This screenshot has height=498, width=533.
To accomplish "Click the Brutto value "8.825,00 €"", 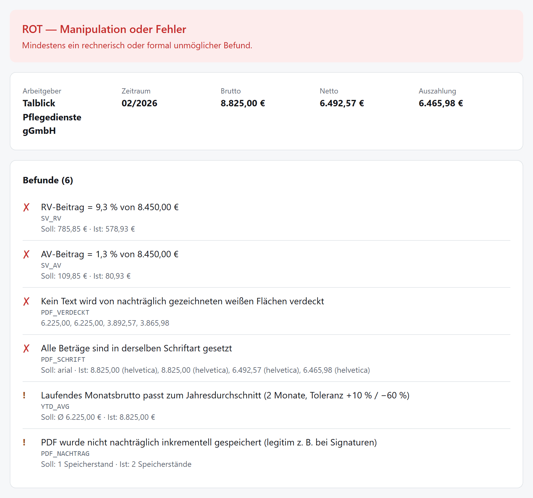I will point(243,103).
